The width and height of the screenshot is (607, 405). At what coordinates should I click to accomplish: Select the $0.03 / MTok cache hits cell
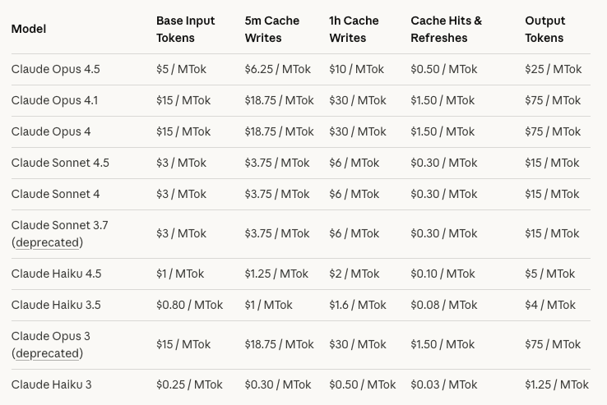(444, 385)
